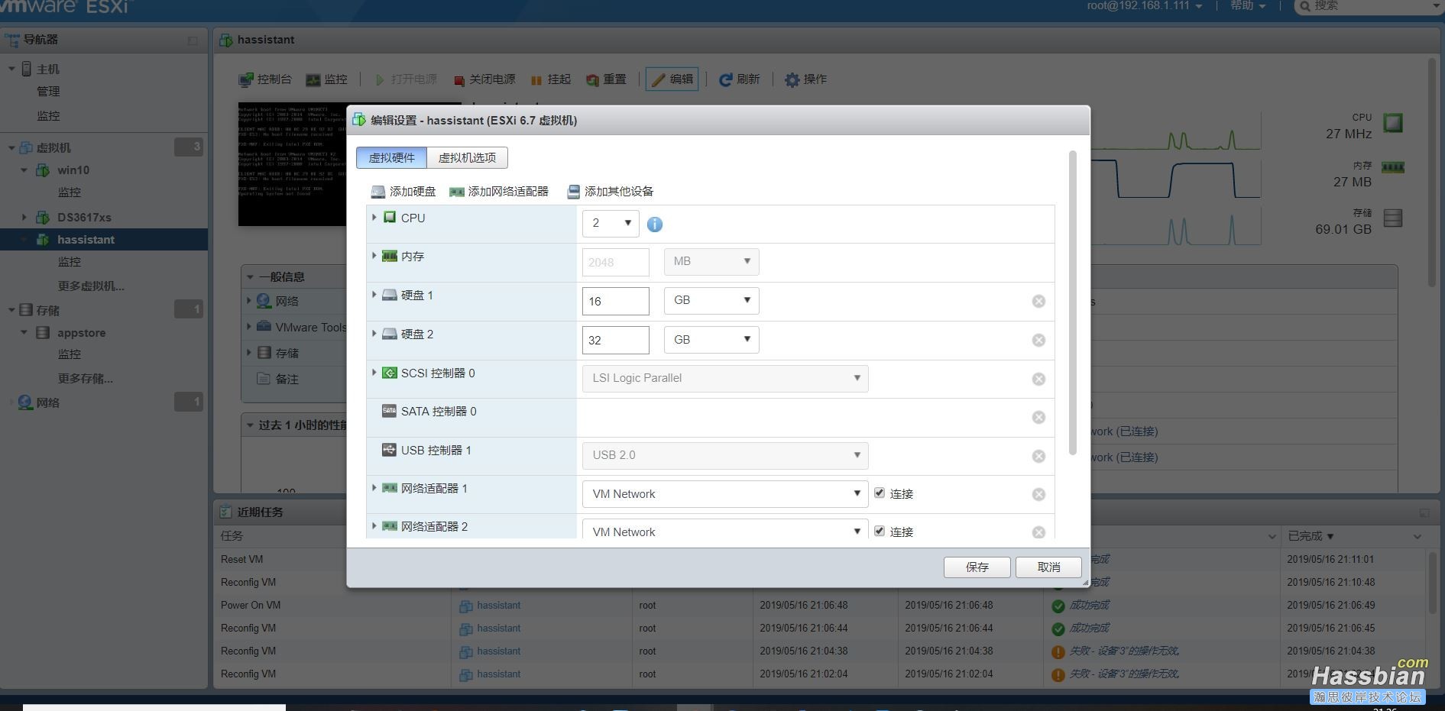This screenshot has height=711, width=1445.
Task: Open 网络适配器 1 VM Network dropdown
Action: click(x=725, y=494)
